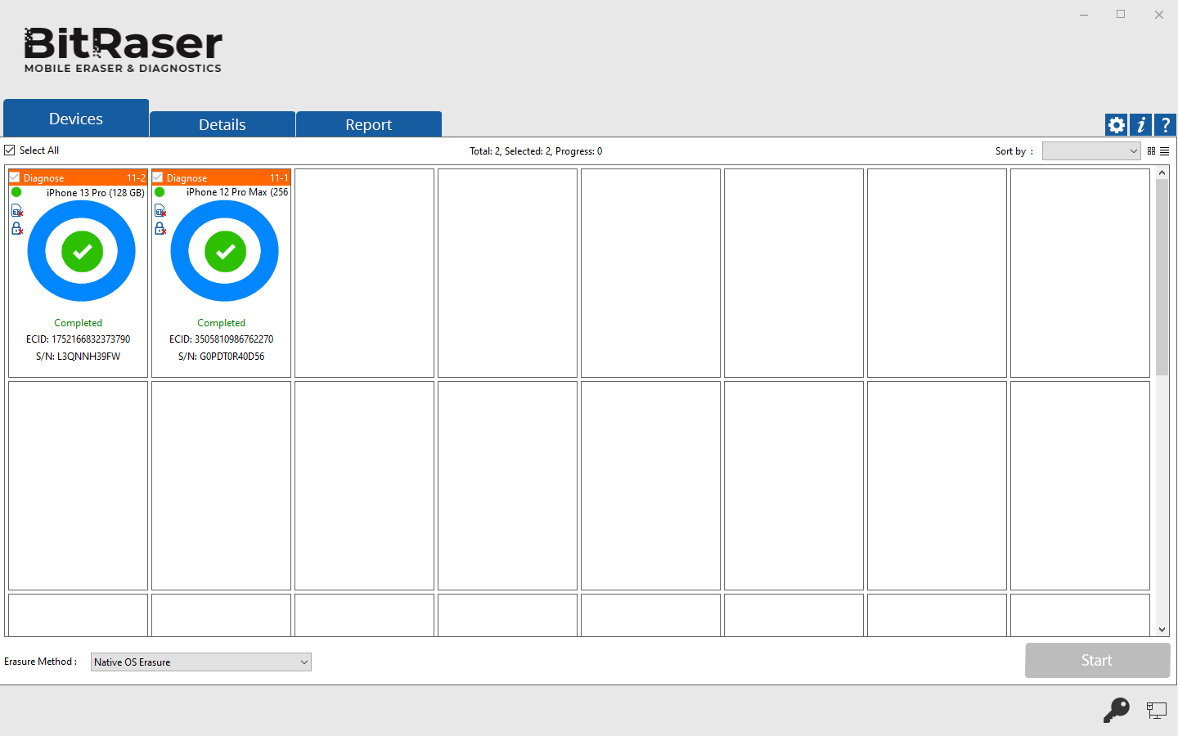The width and height of the screenshot is (1178, 736).
Task: Click green connection dot on iPhone 12 Pro Max
Action: pos(160,192)
